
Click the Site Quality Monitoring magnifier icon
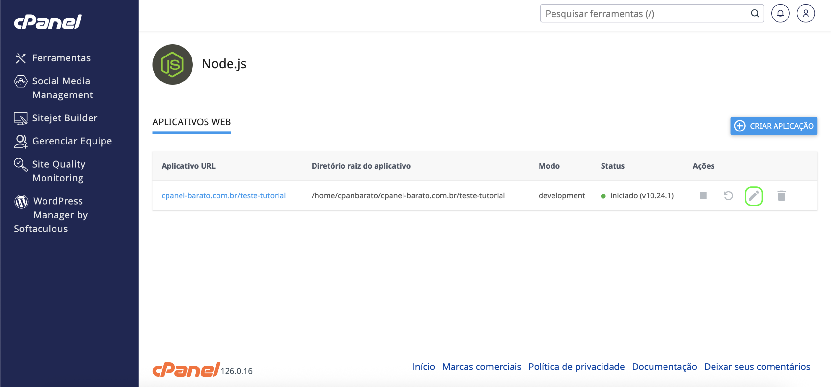20,165
